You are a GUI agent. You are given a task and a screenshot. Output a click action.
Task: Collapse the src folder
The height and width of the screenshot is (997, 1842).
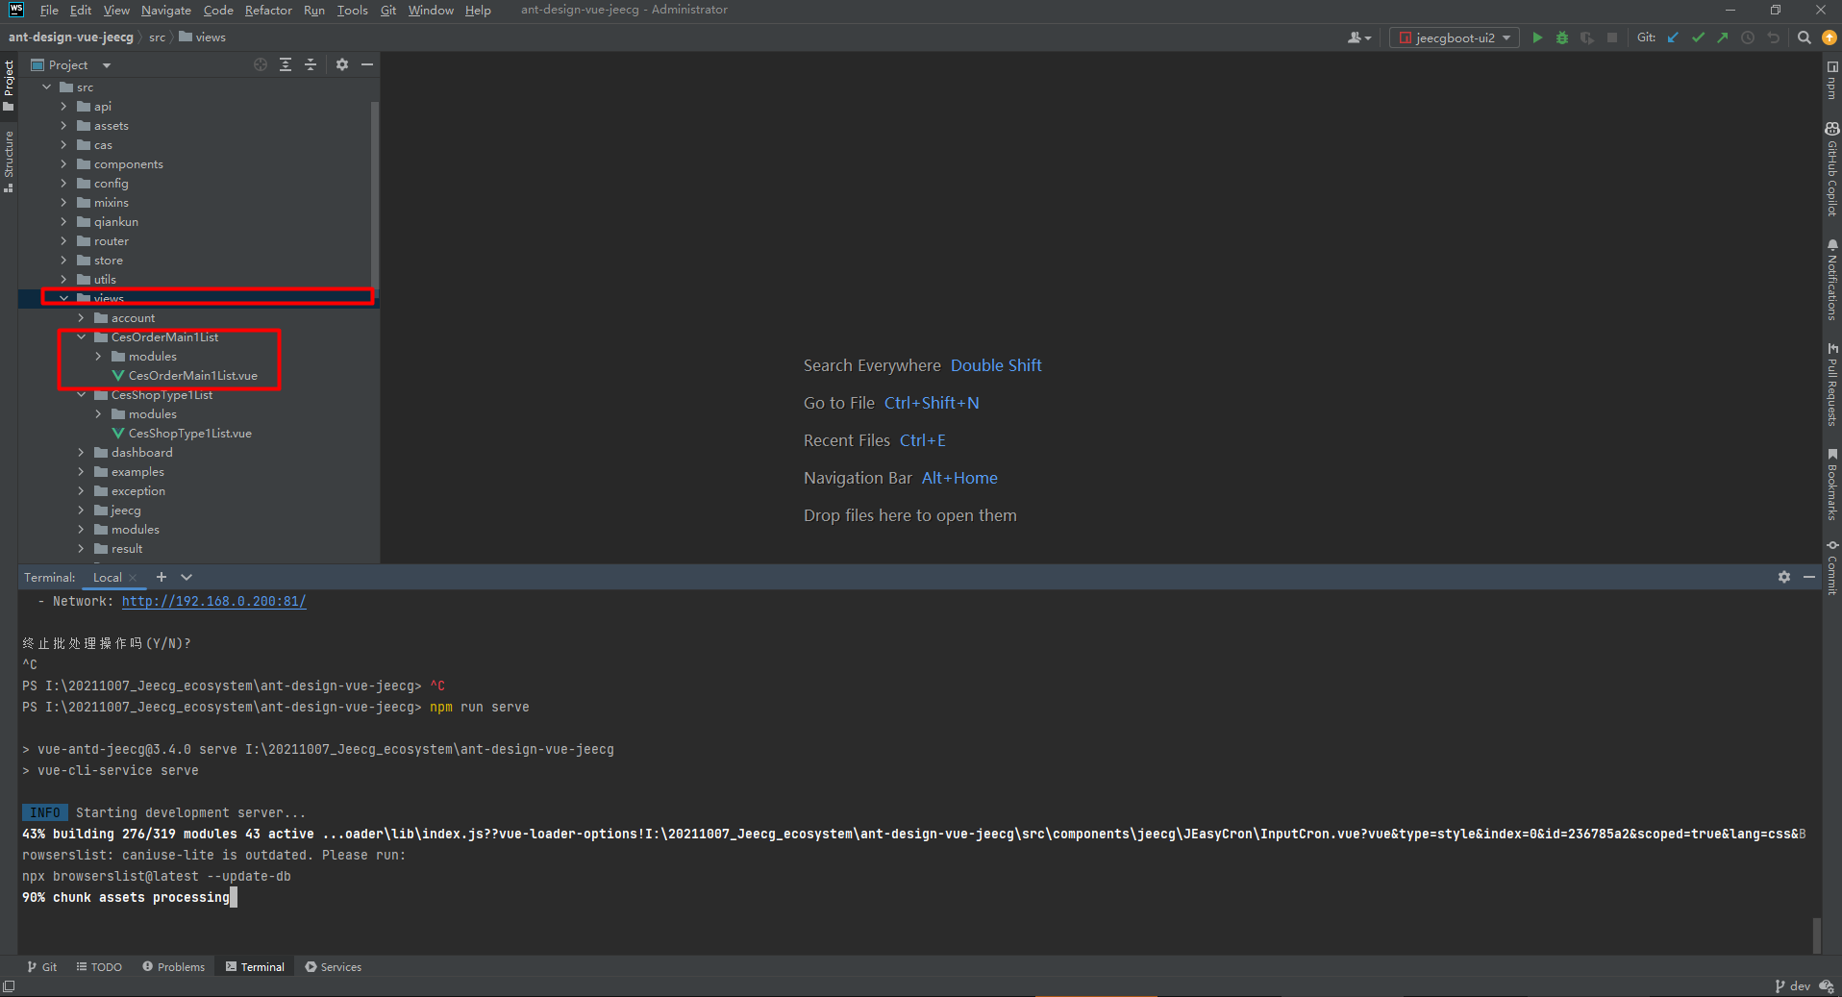pos(46,87)
